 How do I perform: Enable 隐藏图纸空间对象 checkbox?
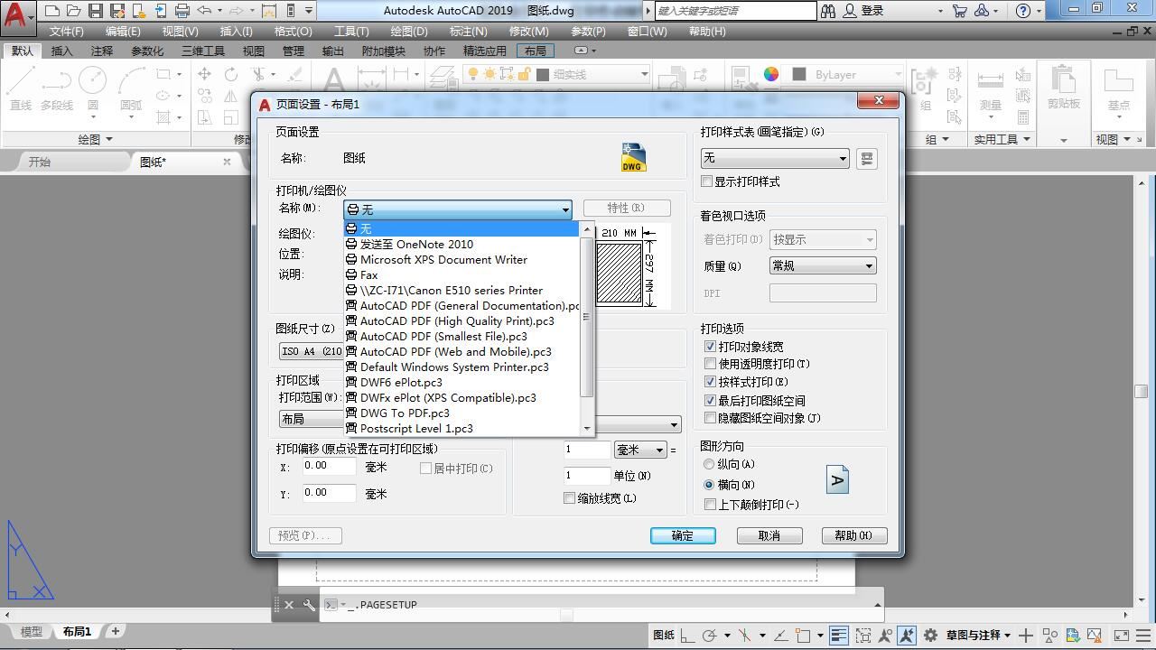tap(710, 418)
